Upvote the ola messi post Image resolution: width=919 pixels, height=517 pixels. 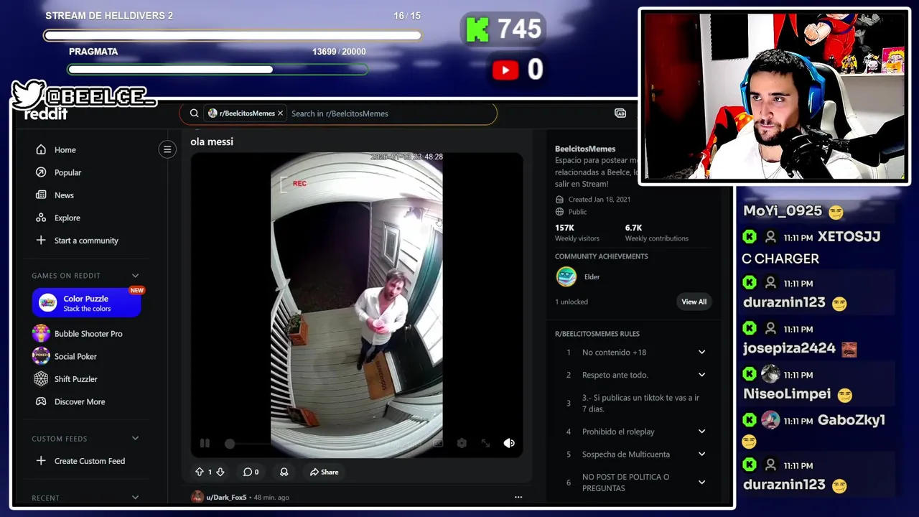(200, 472)
